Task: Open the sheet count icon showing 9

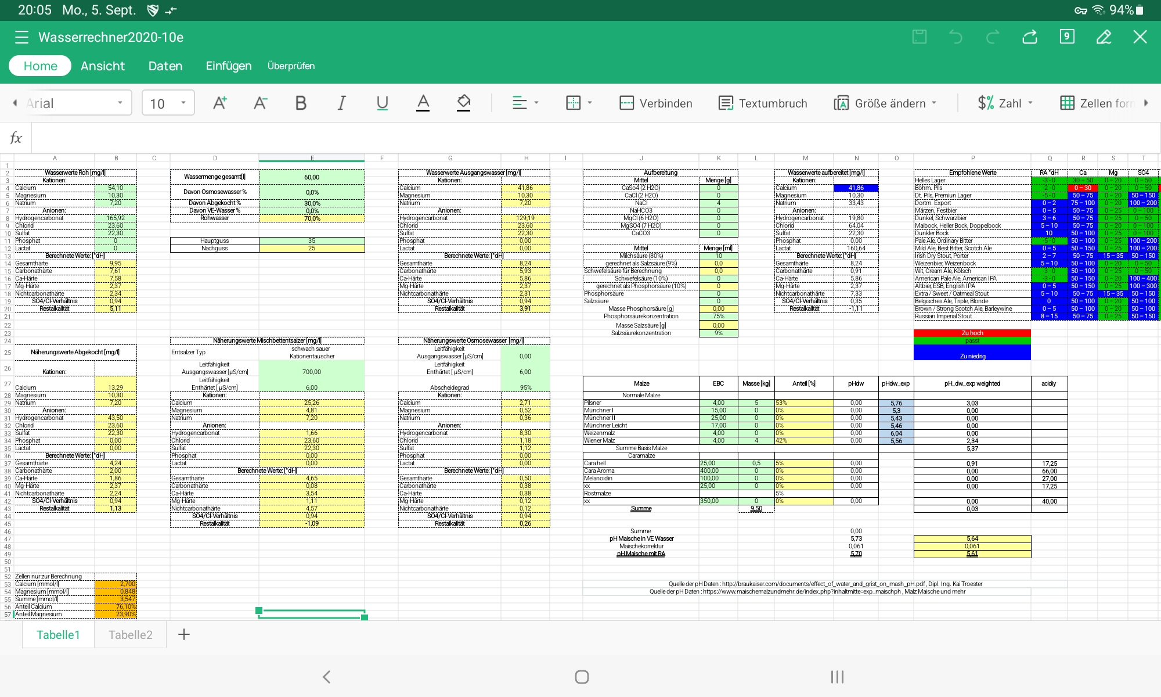Action: (x=1066, y=37)
